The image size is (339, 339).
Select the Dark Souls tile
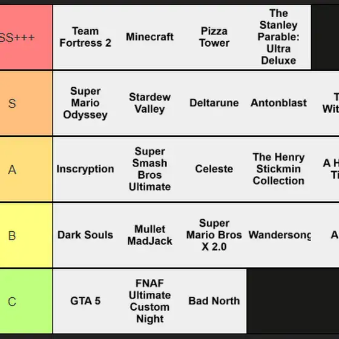pos(85,235)
